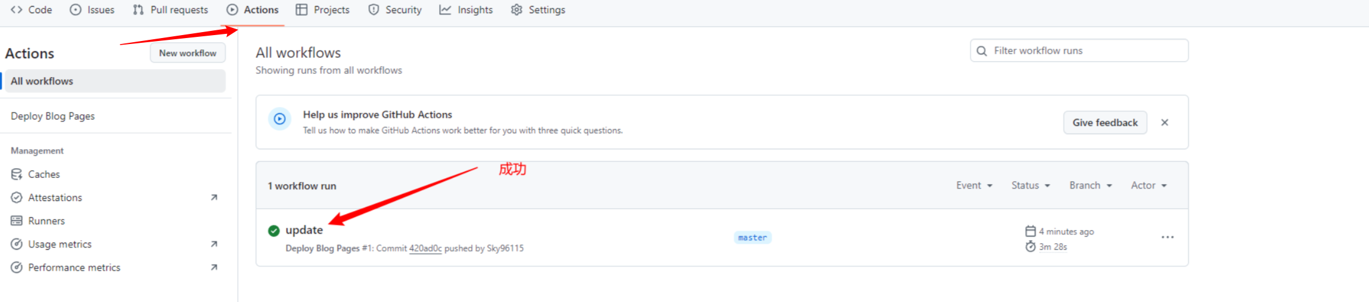Open the Settings tab

pos(538,10)
